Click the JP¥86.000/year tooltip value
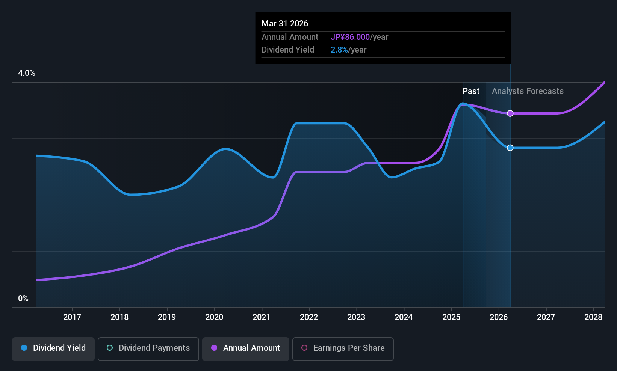This screenshot has width=617, height=371. point(359,37)
